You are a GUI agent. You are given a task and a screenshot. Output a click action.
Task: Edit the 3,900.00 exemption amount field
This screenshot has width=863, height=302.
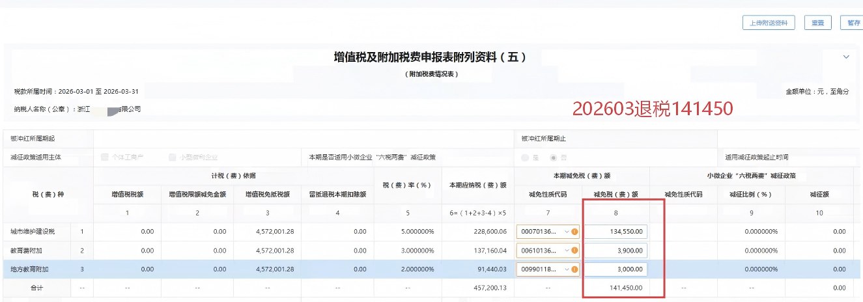(615, 251)
